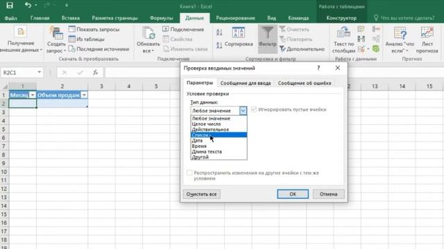
Task: Select cell under Месяц in row 2
Action: [23, 104]
